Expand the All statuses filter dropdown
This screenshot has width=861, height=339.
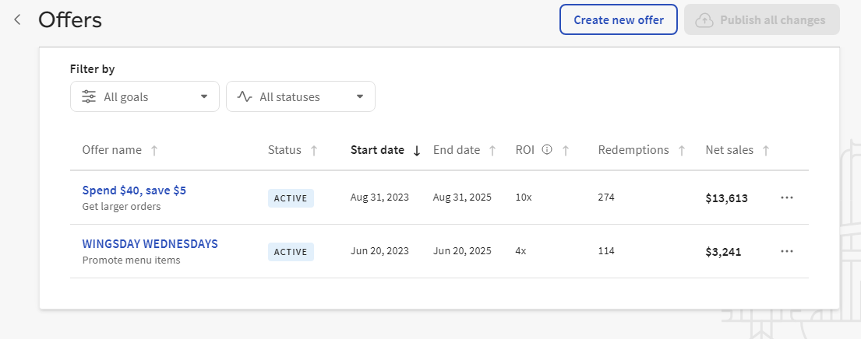(301, 97)
